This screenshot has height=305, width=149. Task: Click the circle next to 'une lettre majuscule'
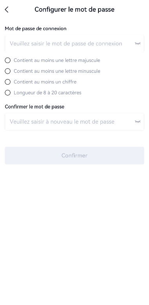[x=7, y=61]
